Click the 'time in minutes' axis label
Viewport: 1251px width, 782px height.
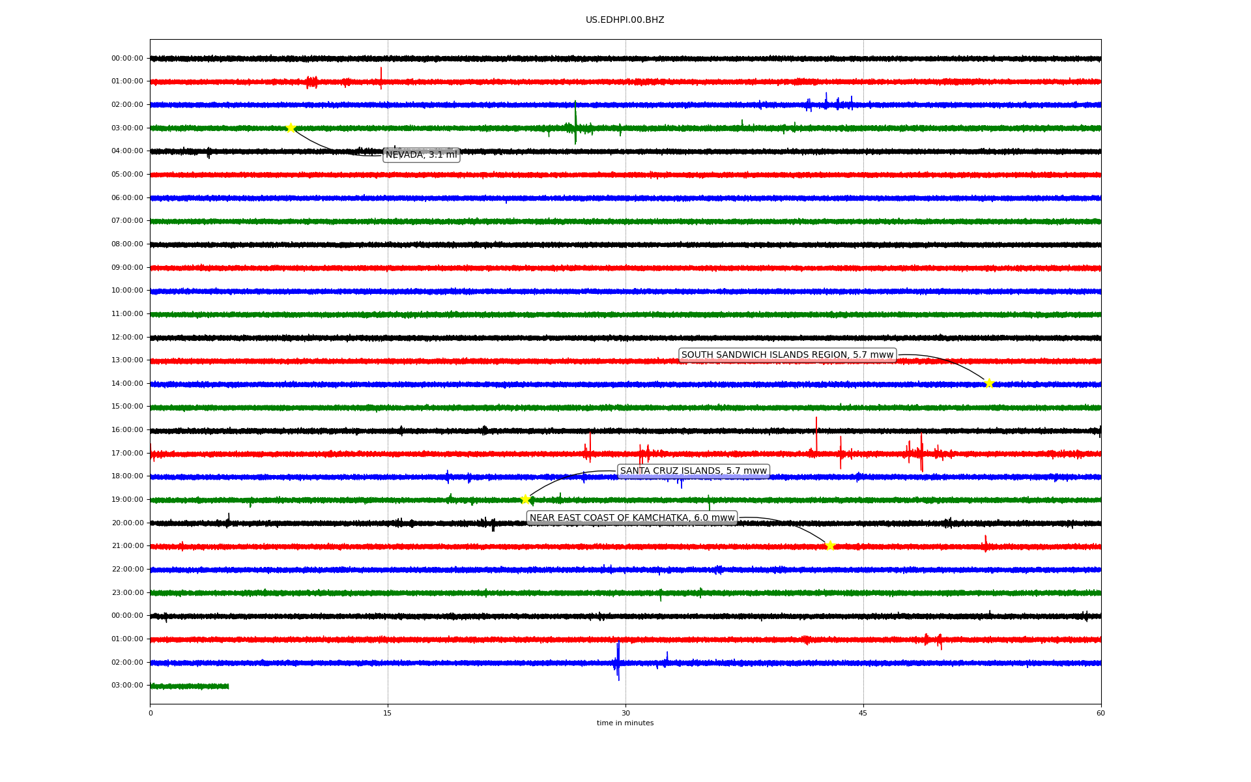point(625,723)
